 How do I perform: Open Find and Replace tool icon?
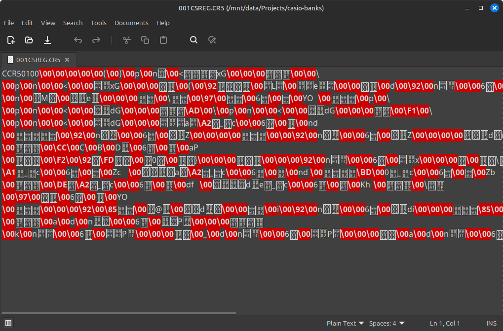click(x=212, y=40)
